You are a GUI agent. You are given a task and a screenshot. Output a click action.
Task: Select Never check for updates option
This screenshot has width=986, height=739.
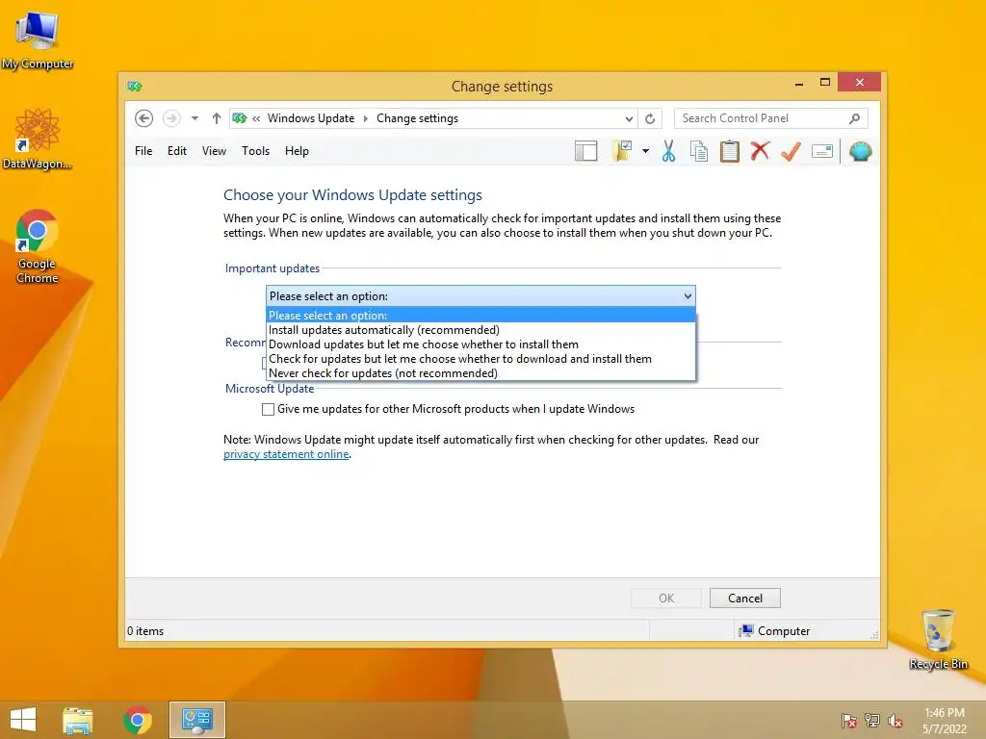(x=480, y=373)
